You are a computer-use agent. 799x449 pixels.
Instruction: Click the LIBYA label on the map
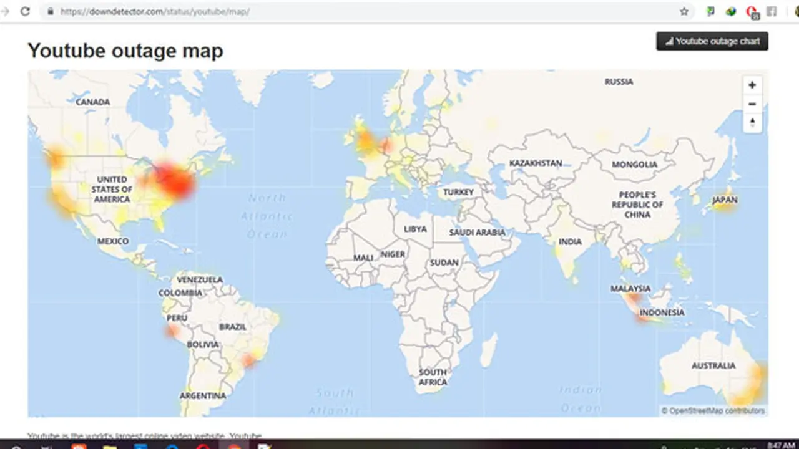415,229
